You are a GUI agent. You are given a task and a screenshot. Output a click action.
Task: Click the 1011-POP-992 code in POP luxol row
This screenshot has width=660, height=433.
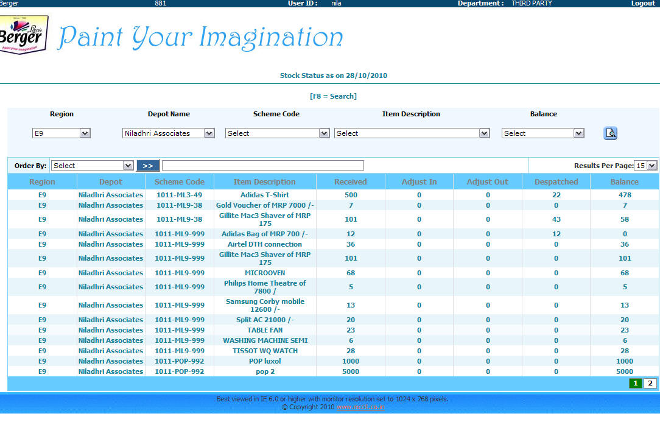[x=180, y=361]
